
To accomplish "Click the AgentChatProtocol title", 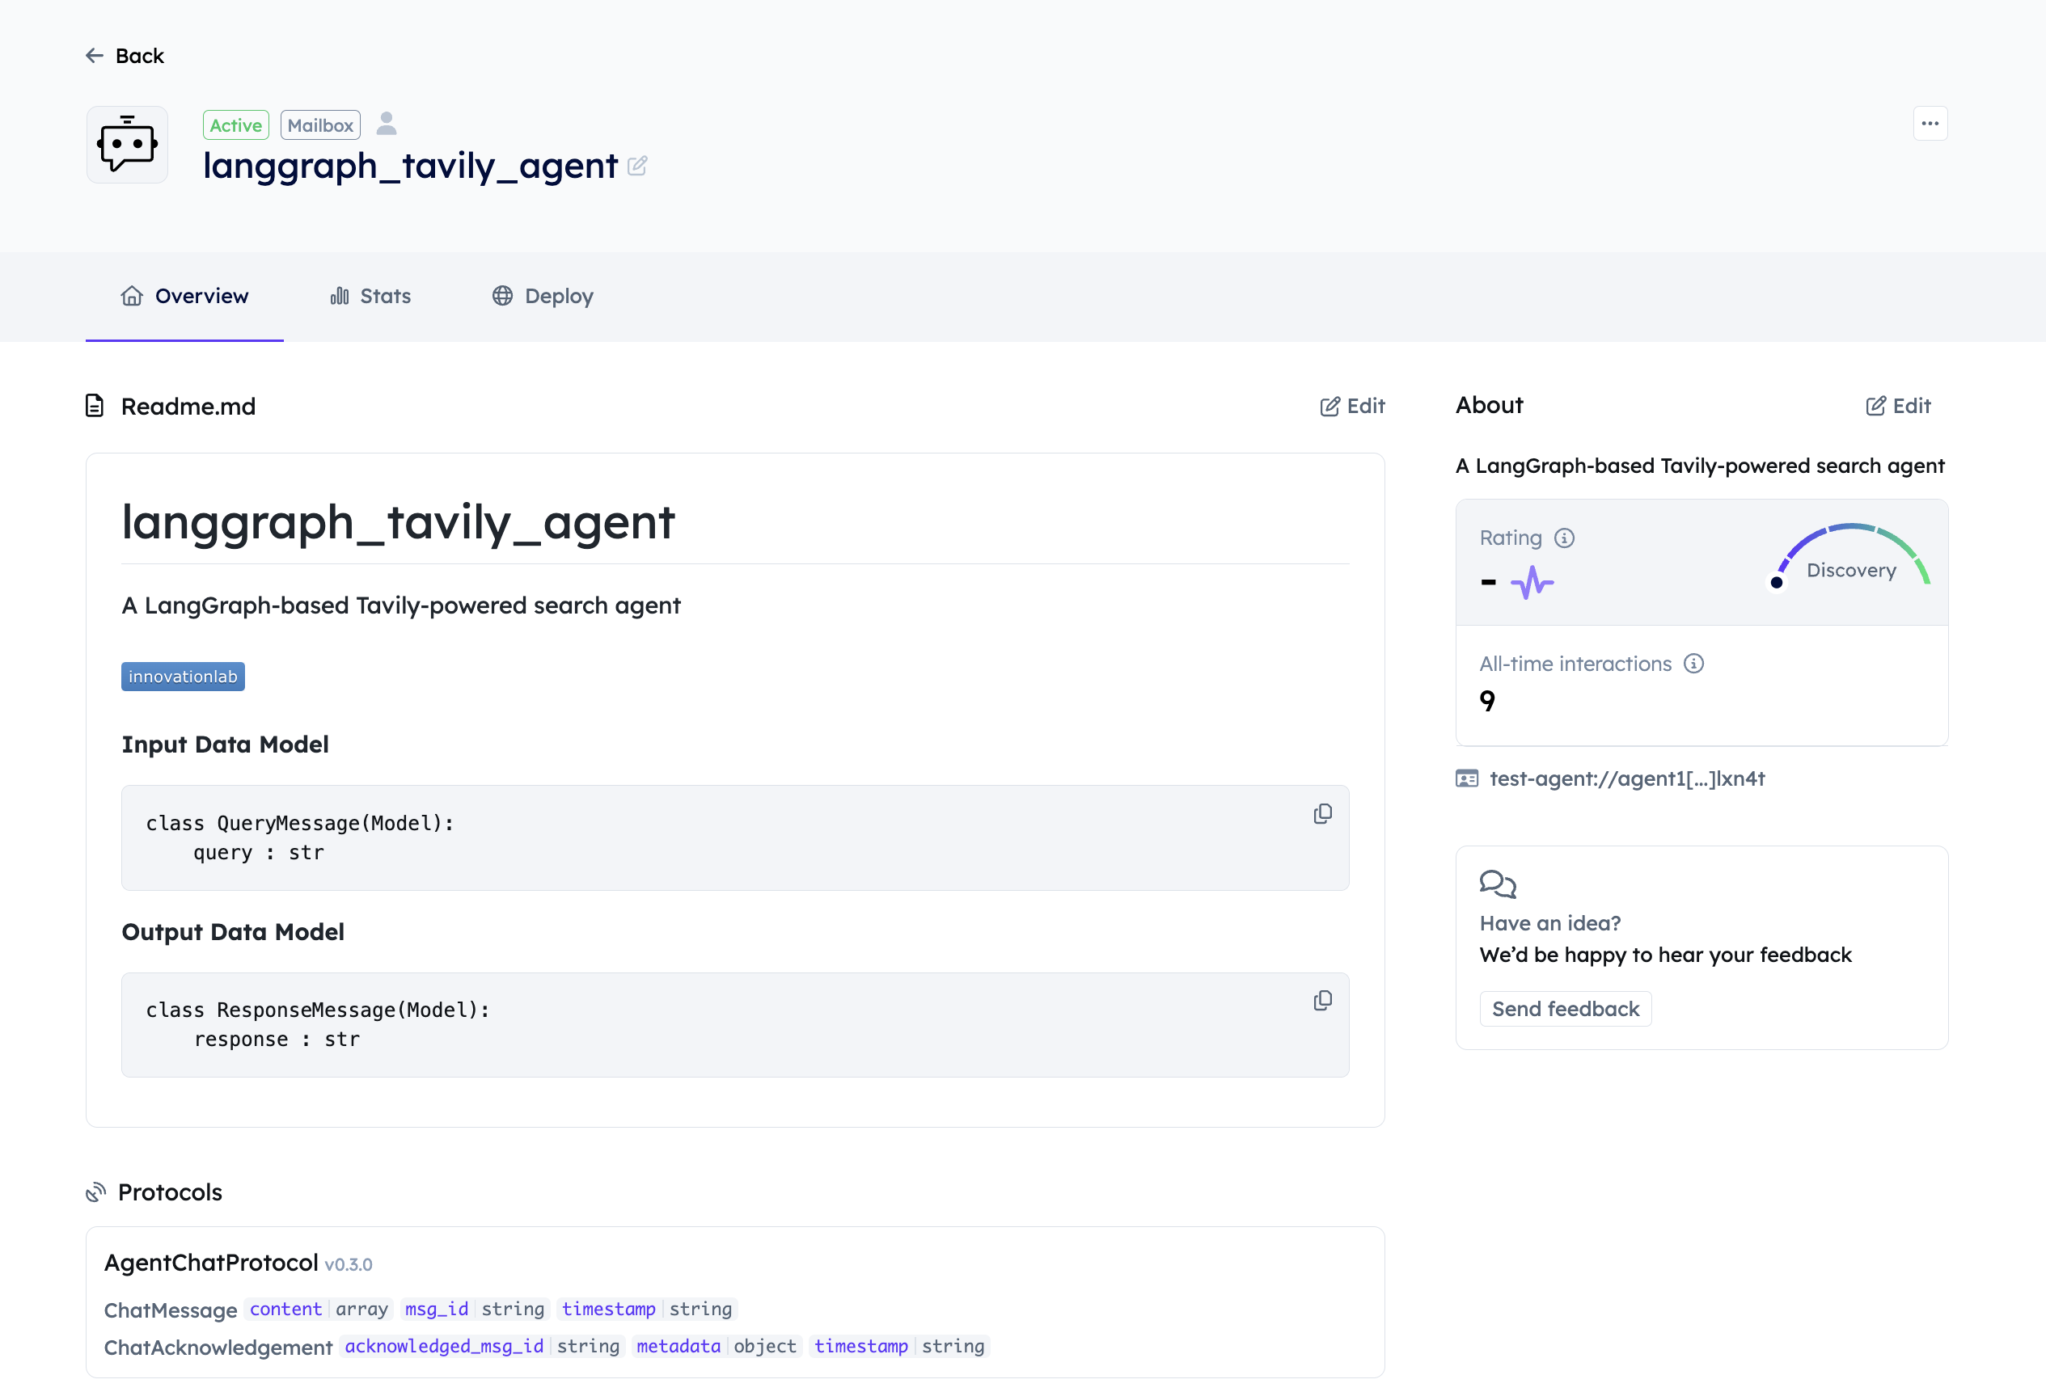I will (x=211, y=1263).
